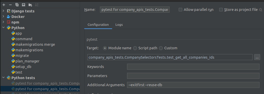The height and width of the screenshot is (94, 264).
Task: Select the makemigrations merge Python configuration
Action: [35, 44]
